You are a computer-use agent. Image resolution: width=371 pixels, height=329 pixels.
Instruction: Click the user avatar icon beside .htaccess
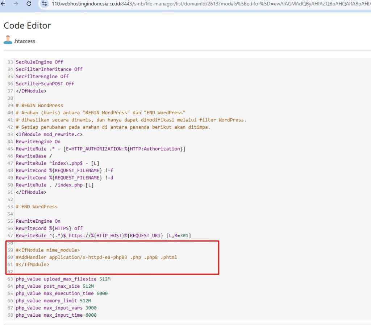pos(8,40)
